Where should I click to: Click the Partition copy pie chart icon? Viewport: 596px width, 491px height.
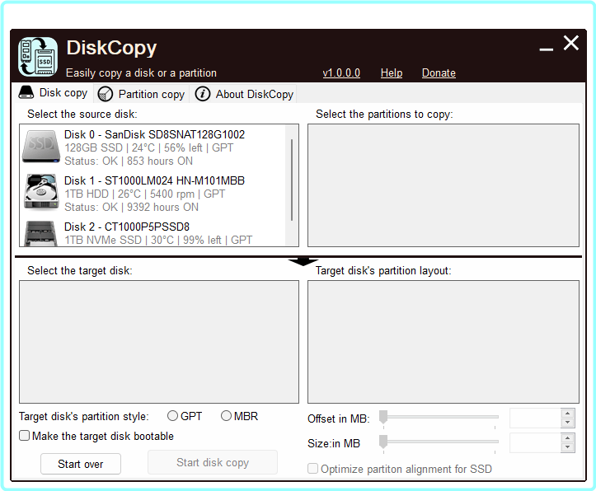click(106, 94)
